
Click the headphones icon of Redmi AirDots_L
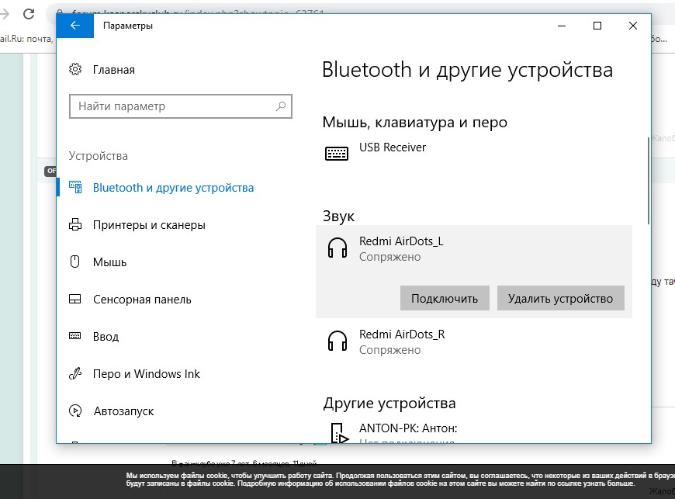point(337,248)
